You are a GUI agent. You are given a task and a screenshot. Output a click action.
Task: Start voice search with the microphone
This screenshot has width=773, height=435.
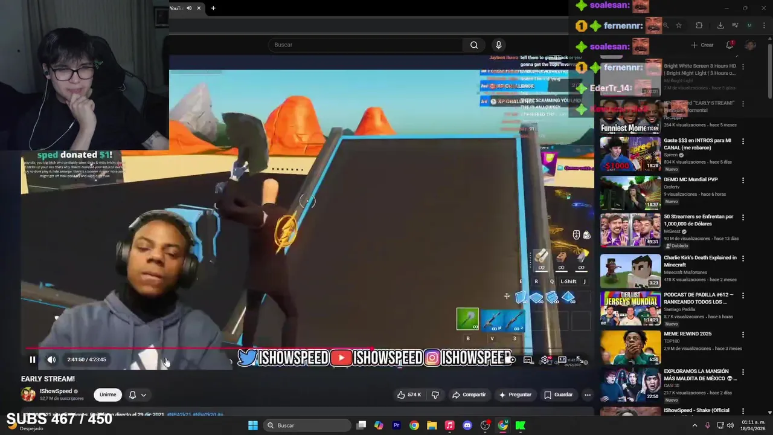[498, 45]
